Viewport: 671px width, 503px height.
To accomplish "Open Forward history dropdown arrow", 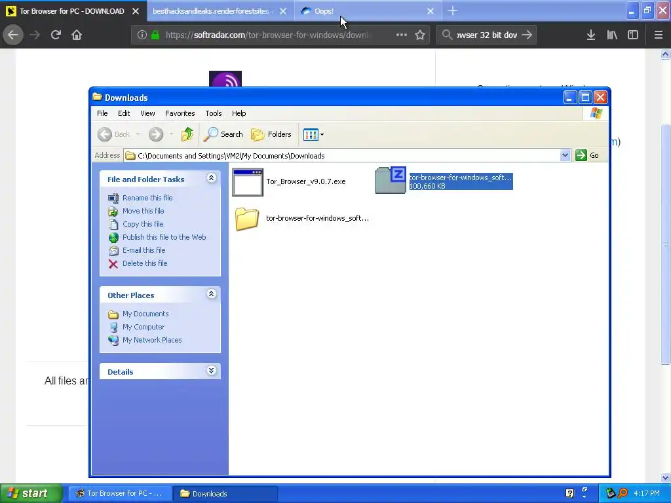I will pyautogui.click(x=171, y=134).
